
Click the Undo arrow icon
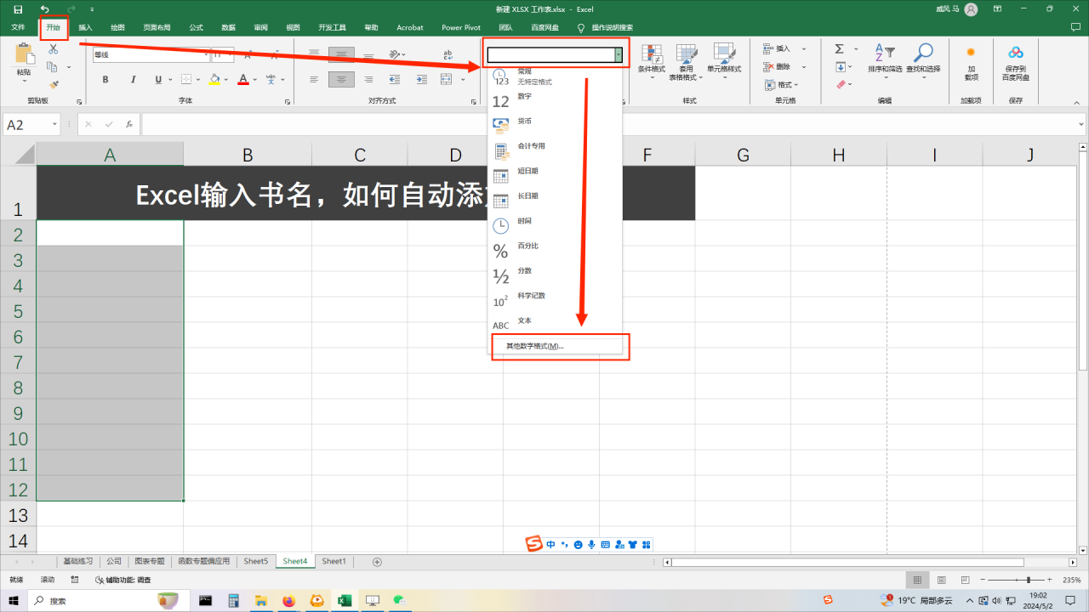pyautogui.click(x=44, y=8)
